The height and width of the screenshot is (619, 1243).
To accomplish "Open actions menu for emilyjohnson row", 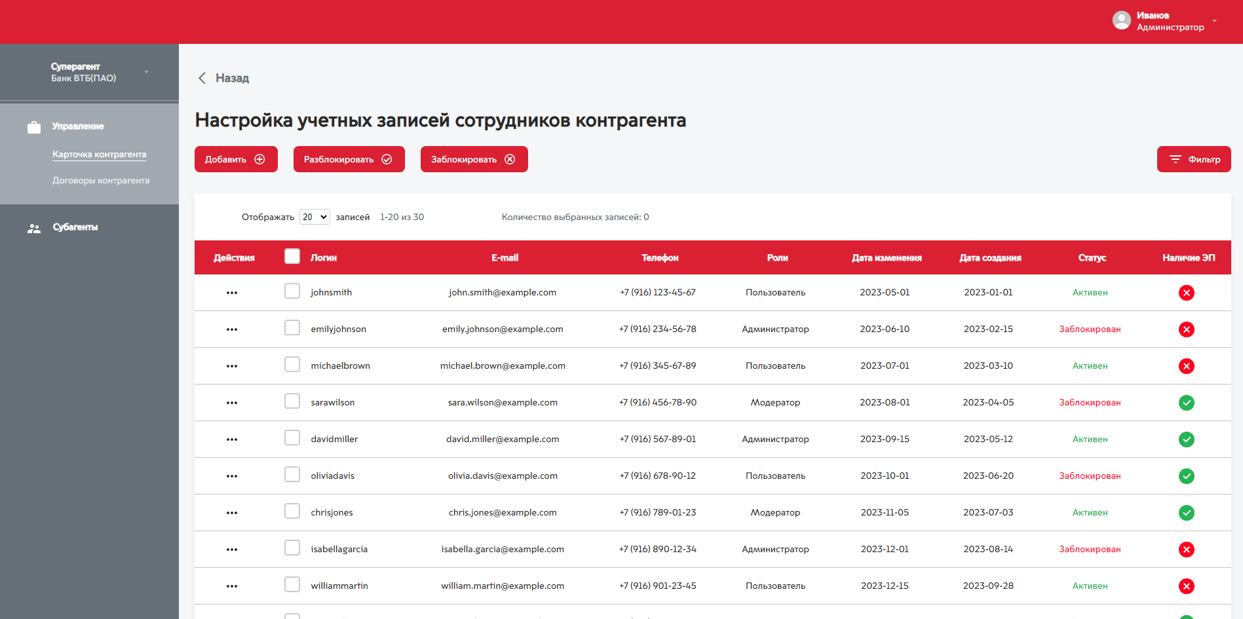I will (x=232, y=329).
